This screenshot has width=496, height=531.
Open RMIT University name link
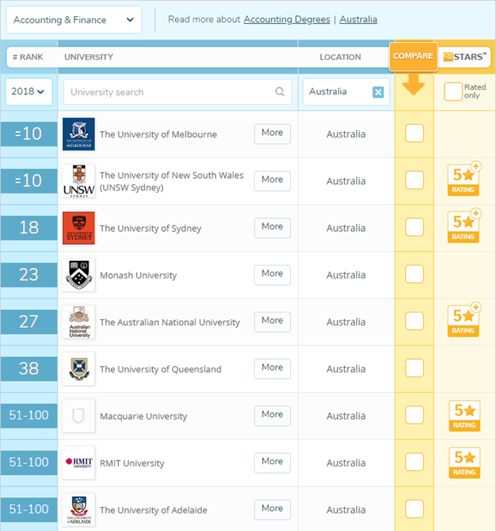click(x=132, y=463)
